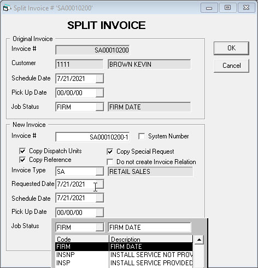Click new Invoice # field SA00010200-1

pyautogui.click(x=92, y=137)
